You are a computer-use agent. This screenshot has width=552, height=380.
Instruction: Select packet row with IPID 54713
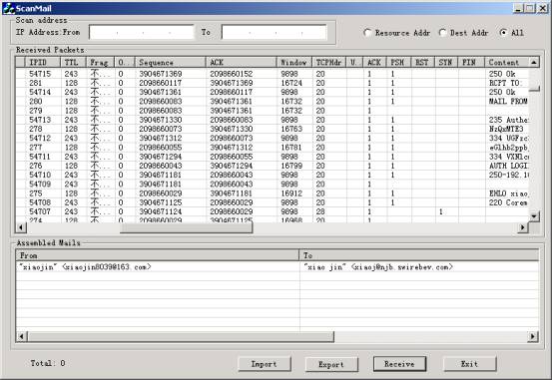pos(273,120)
